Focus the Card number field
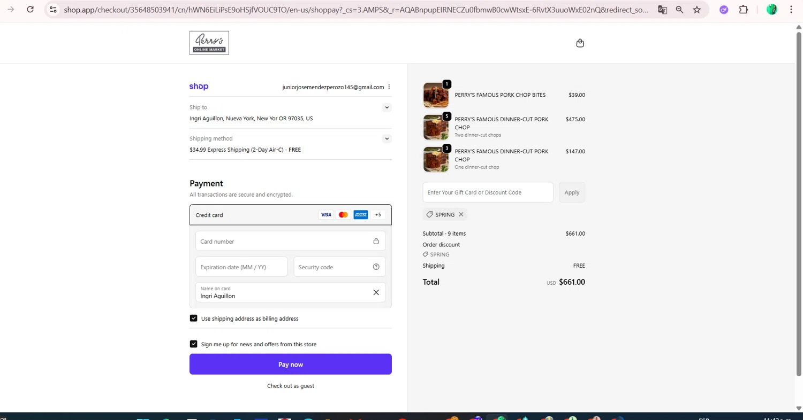The image size is (803, 420). tap(291, 242)
